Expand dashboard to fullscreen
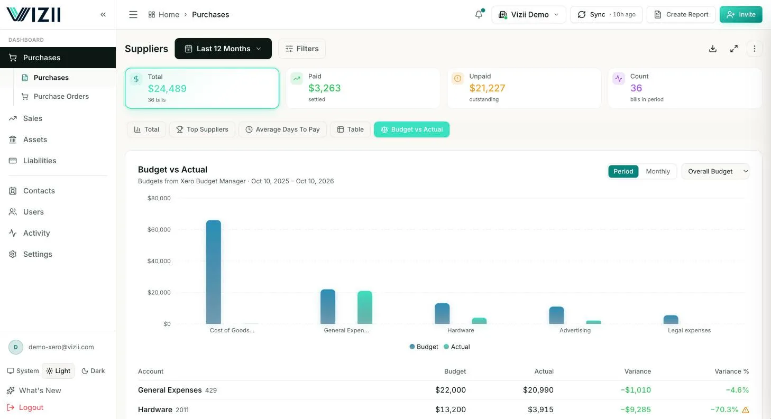This screenshot has width=771, height=419. [734, 49]
